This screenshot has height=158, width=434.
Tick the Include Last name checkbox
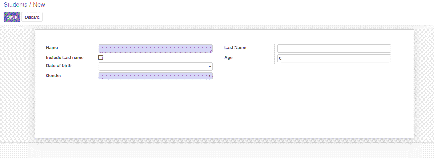coord(101,58)
